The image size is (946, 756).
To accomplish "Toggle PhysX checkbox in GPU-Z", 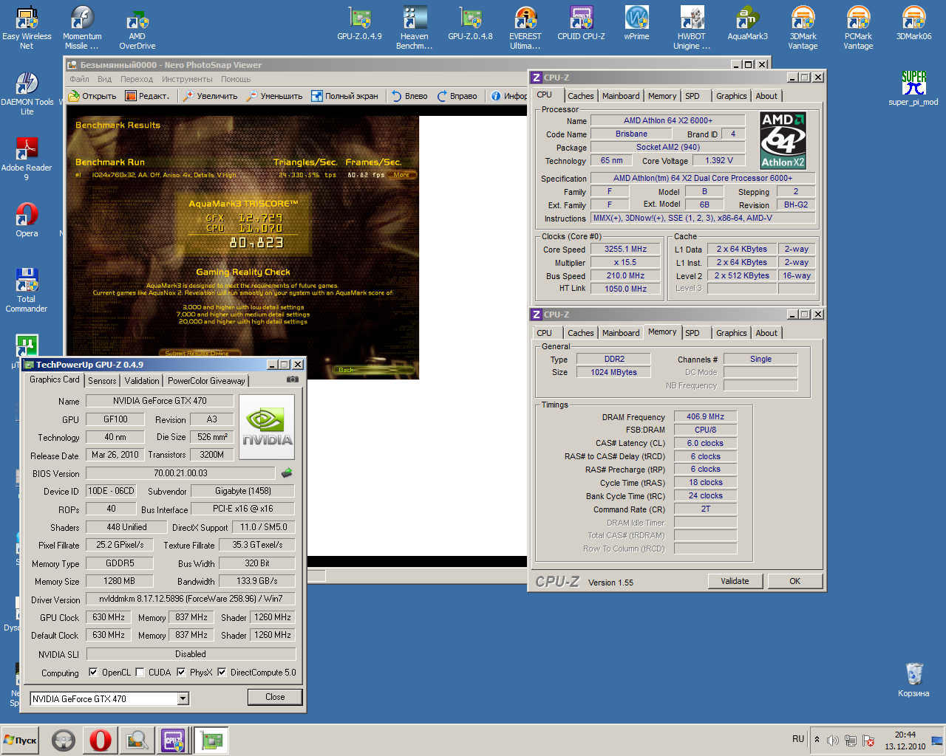I will pos(181,672).
